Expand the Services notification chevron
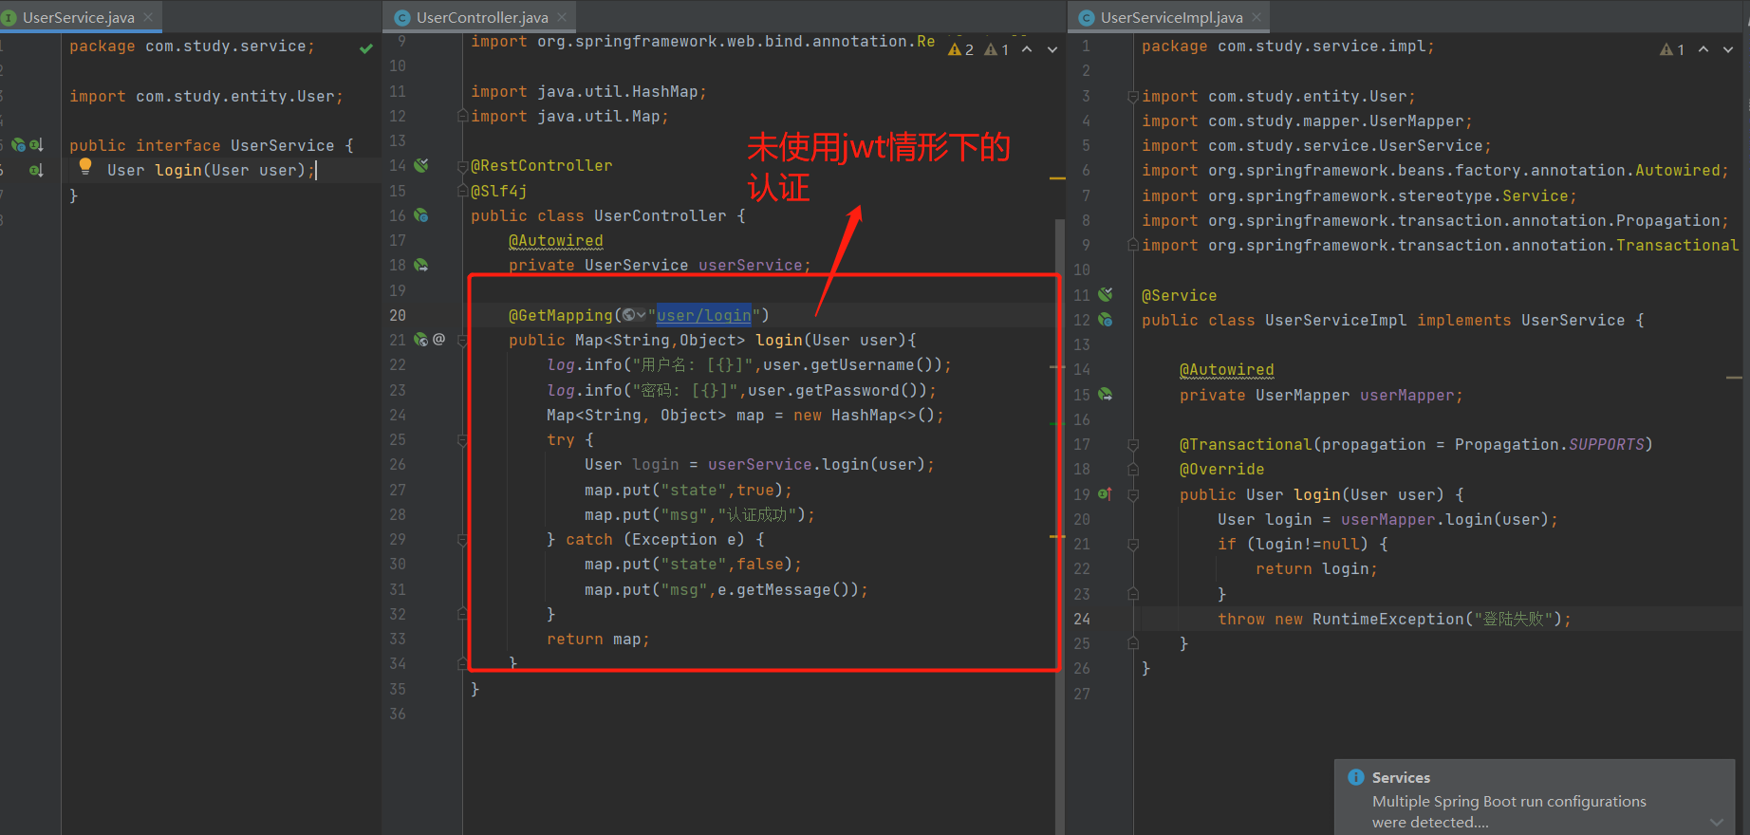This screenshot has width=1750, height=835. coord(1716,821)
